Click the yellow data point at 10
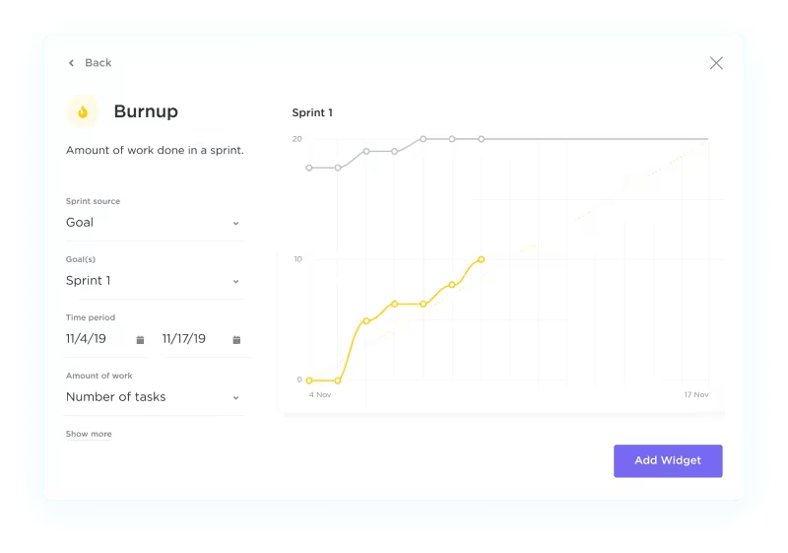This screenshot has height=553, width=788. pos(481,259)
